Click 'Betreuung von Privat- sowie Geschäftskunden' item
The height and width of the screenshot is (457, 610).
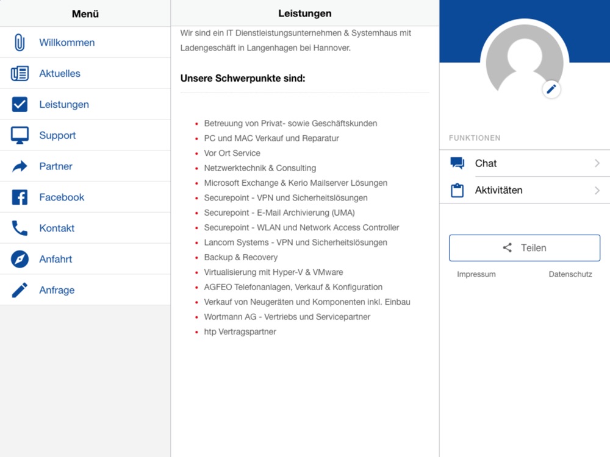click(290, 124)
